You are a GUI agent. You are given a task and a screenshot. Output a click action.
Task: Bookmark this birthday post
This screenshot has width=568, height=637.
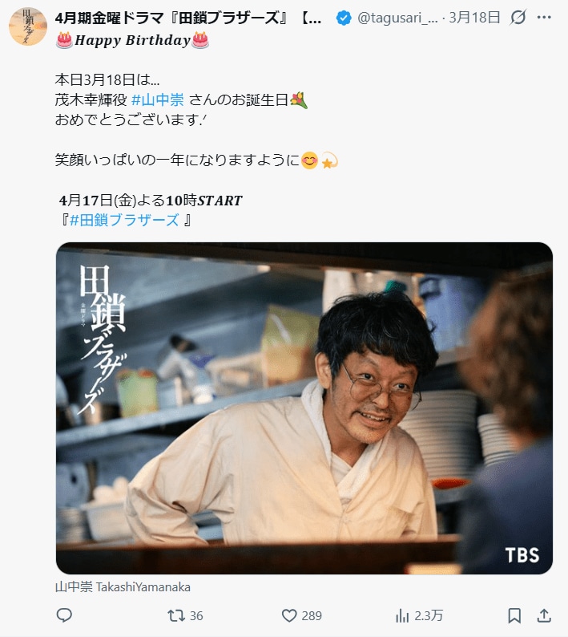click(514, 615)
